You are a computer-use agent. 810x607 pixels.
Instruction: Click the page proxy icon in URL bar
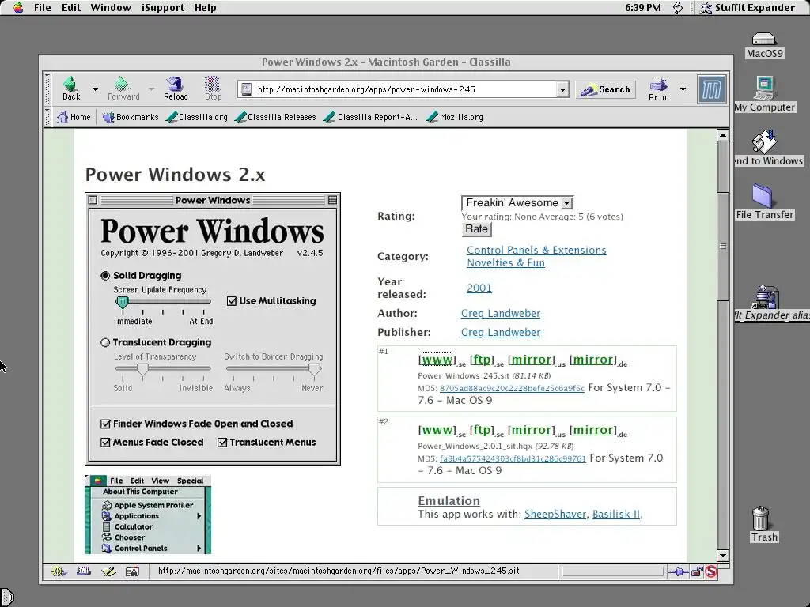(247, 89)
